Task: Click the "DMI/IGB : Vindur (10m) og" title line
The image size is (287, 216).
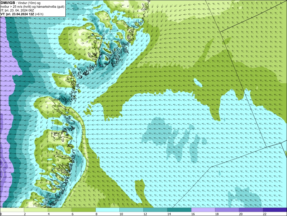Action: (21, 3)
